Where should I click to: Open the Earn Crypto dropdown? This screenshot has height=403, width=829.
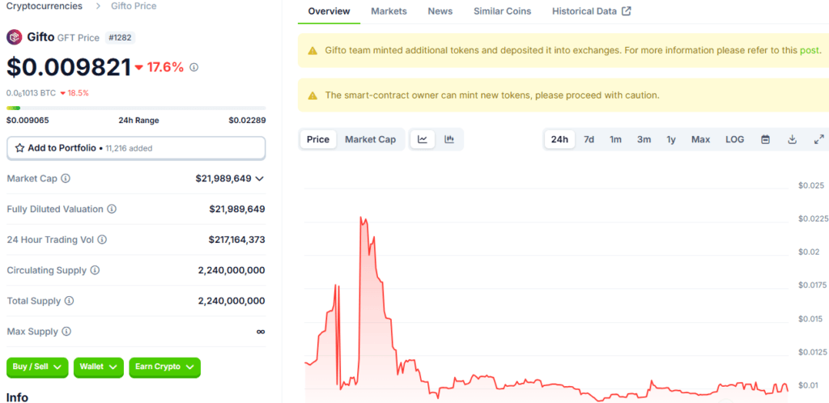pyautogui.click(x=165, y=367)
